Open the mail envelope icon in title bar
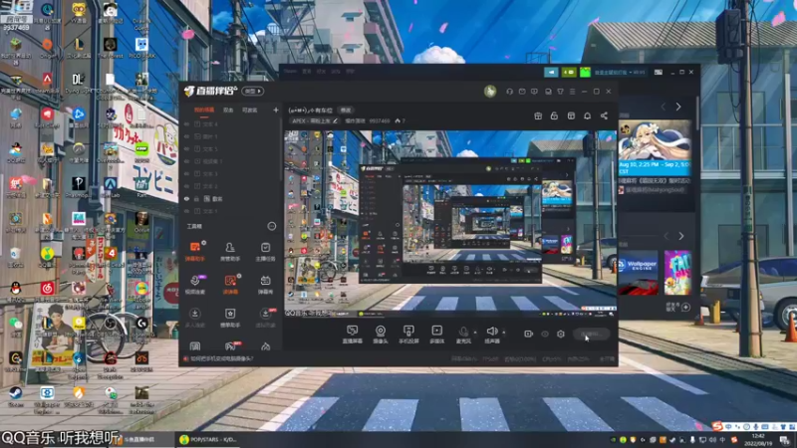797x448 pixels. pos(522,92)
